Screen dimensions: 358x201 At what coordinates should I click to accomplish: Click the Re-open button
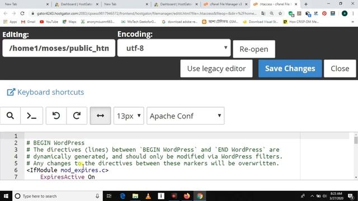coord(254,49)
